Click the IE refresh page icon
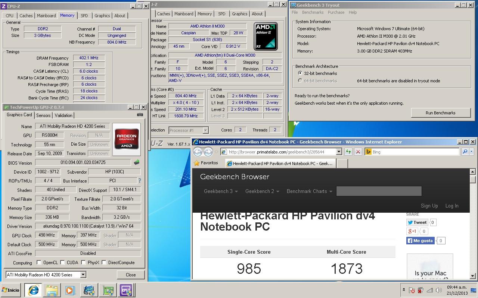The width and height of the screenshot is (478, 298). click(348, 152)
